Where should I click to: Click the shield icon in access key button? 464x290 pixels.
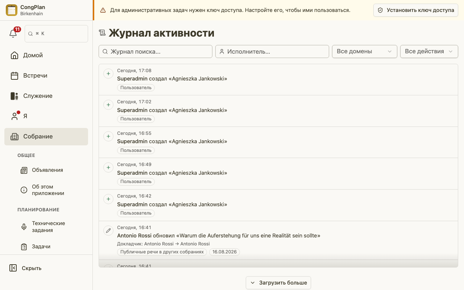(x=380, y=10)
